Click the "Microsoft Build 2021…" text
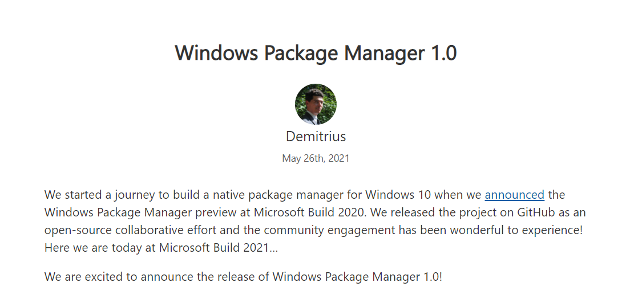The height and width of the screenshot is (295, 626). click(x=219, y=248)
